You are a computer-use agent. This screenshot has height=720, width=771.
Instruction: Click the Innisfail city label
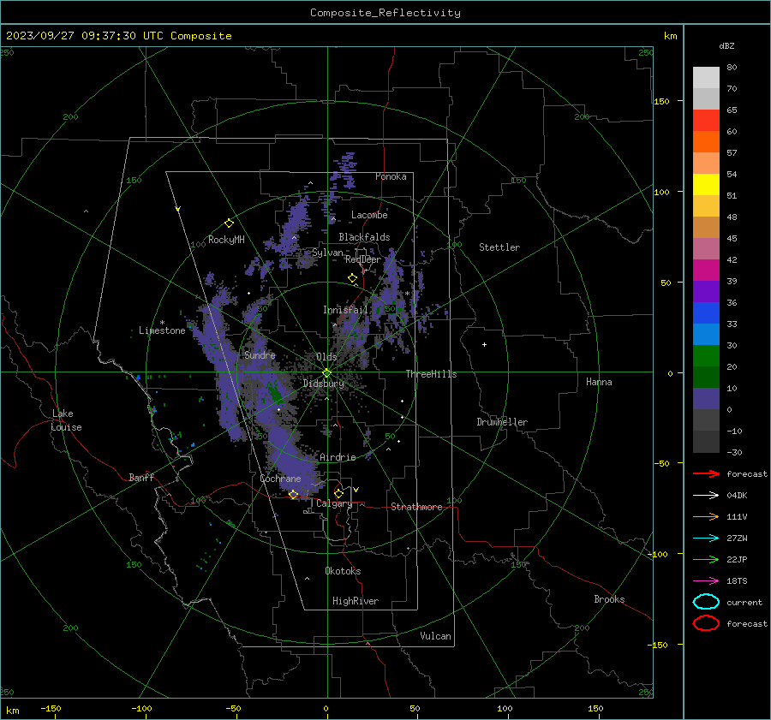[x=345, y=310]
